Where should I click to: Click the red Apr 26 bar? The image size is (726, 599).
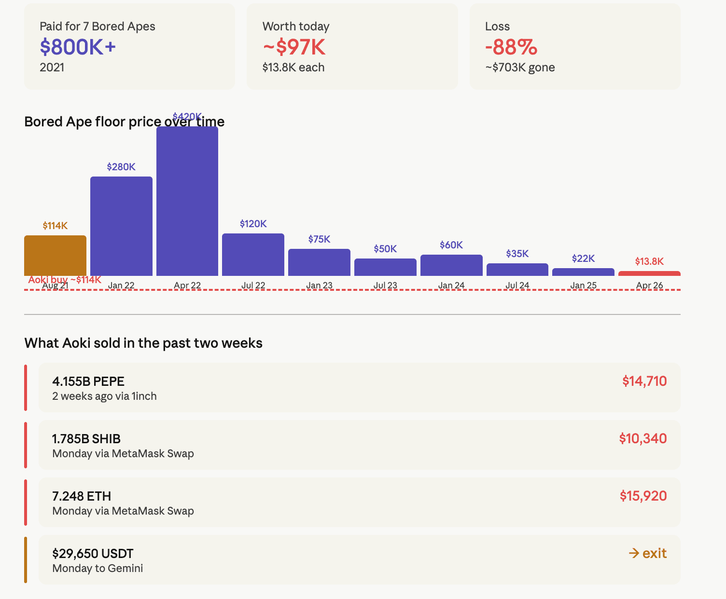click(x=649, y=273)
